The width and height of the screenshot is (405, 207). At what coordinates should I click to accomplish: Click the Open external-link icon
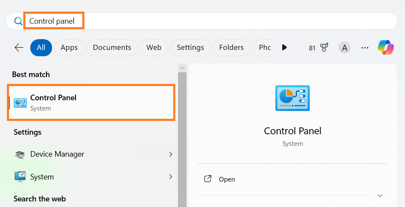(x=208, y=179)
